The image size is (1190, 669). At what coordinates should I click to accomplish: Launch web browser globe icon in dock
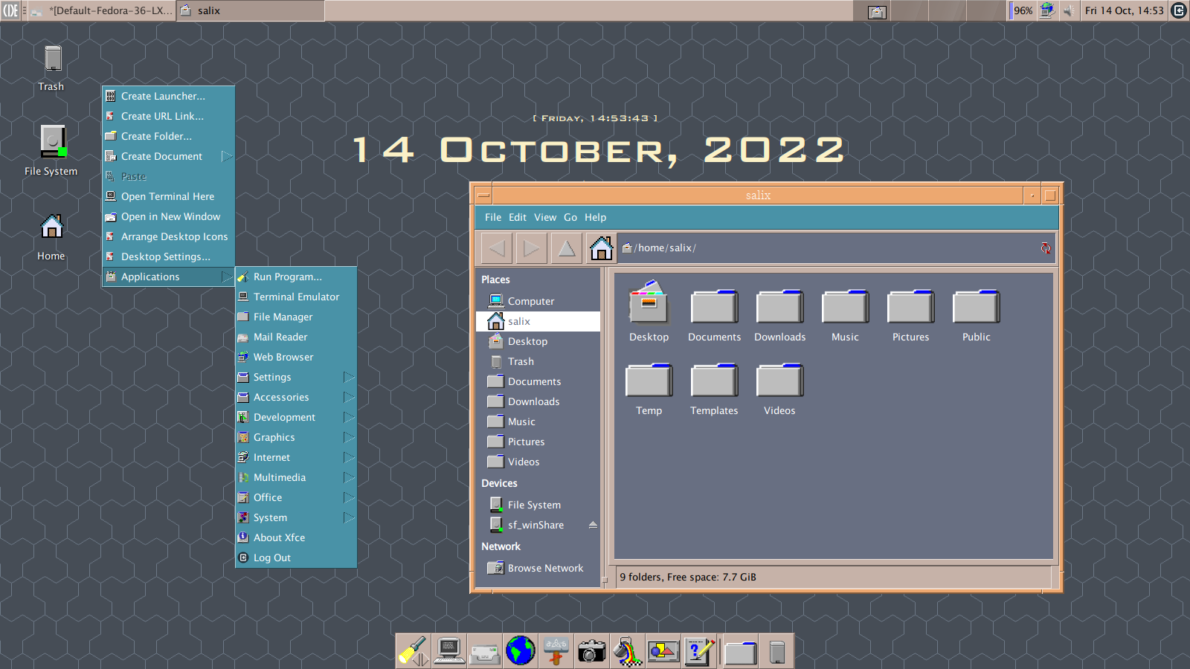(521, 651)
